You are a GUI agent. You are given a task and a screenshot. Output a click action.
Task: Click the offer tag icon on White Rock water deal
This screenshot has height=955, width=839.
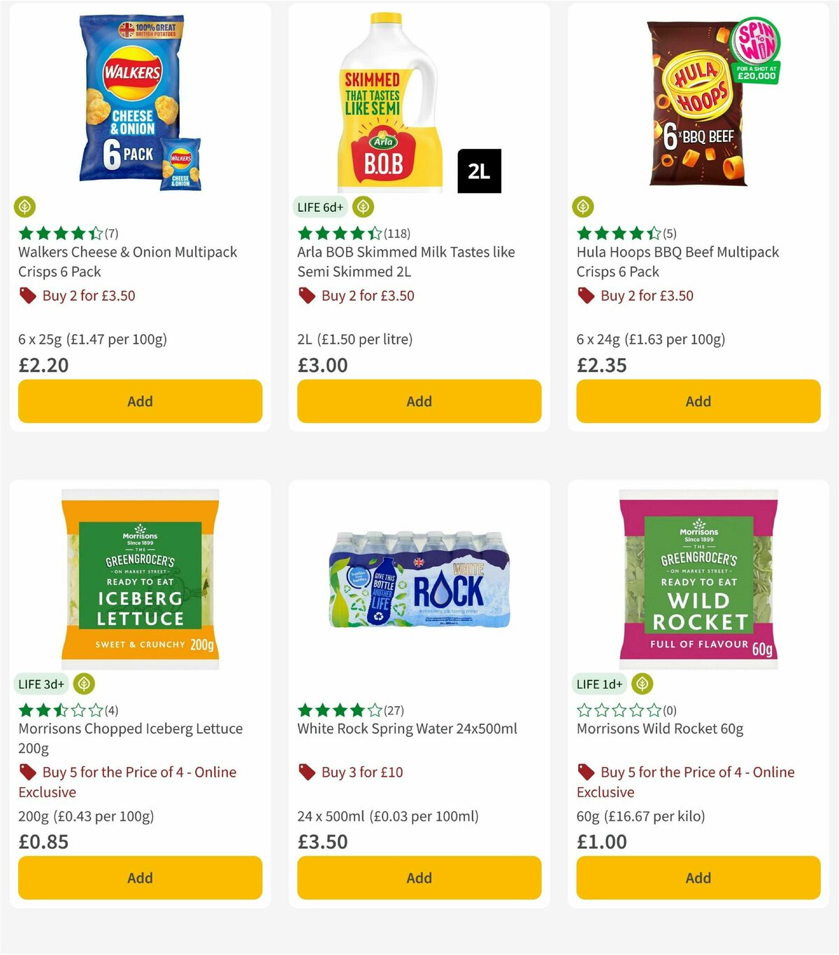coord(306,773)
